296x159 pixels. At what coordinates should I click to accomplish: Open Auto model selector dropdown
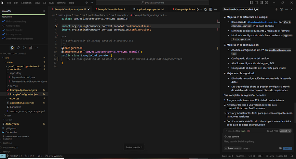[x=246, y=148]
